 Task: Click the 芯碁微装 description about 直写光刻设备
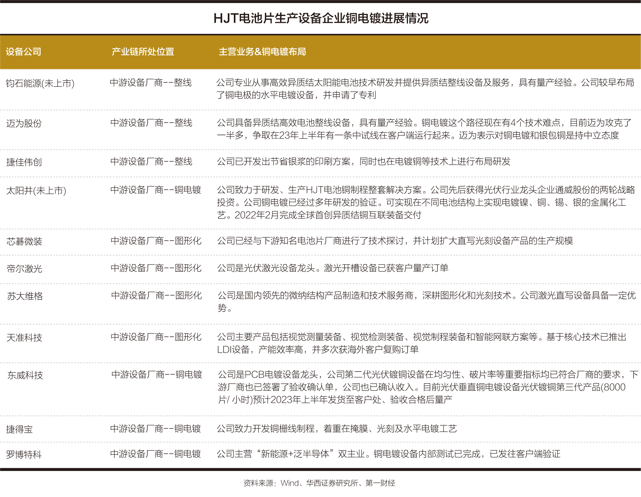coord(395,241)
